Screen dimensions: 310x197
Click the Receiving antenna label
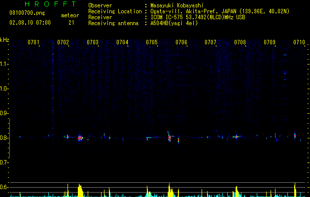[x=113, y=23]
